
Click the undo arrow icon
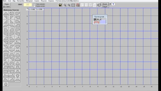coord(82,5)
